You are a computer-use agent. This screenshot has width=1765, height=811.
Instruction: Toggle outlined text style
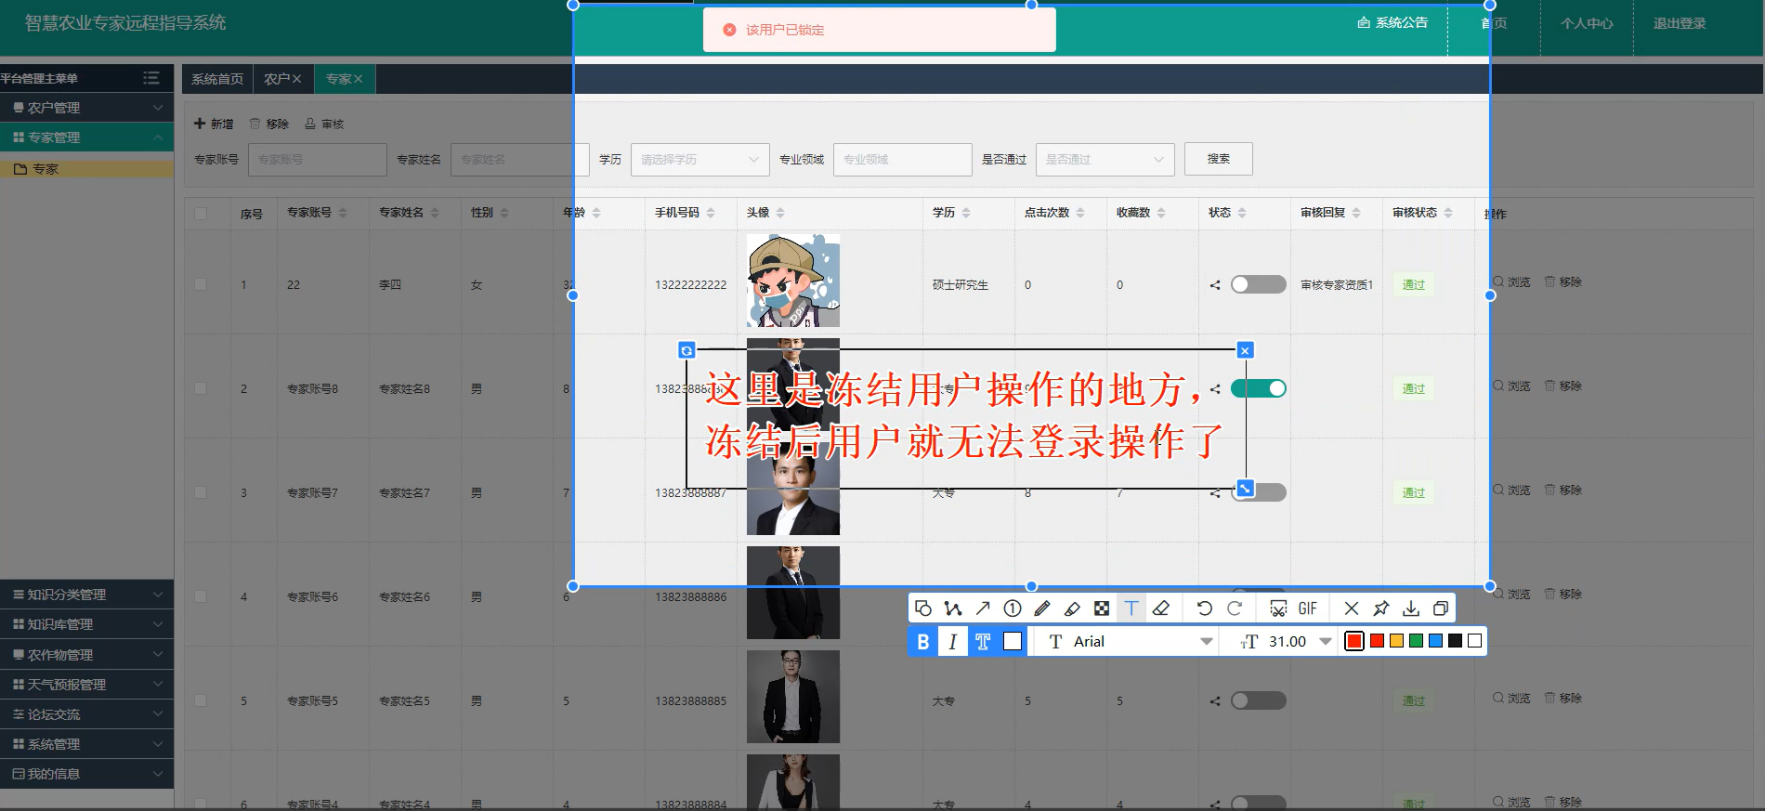(x=983, y=641)
